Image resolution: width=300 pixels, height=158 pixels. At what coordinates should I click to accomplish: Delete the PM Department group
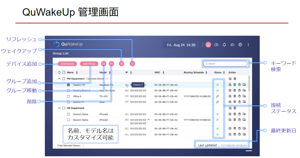click(235, 79)
